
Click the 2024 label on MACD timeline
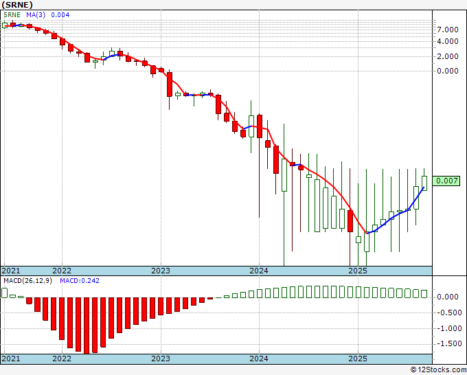(259, 359)
